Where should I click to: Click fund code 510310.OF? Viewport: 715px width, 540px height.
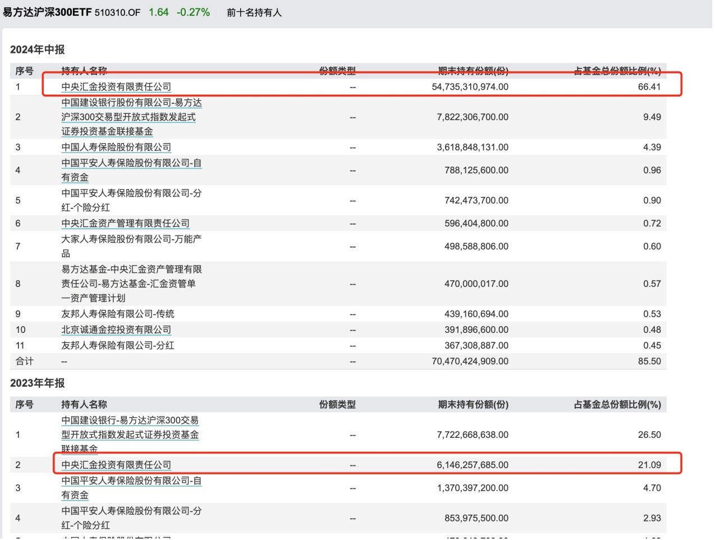point(117,13)
